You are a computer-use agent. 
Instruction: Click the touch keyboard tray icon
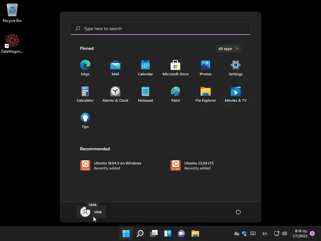(253, 233)
